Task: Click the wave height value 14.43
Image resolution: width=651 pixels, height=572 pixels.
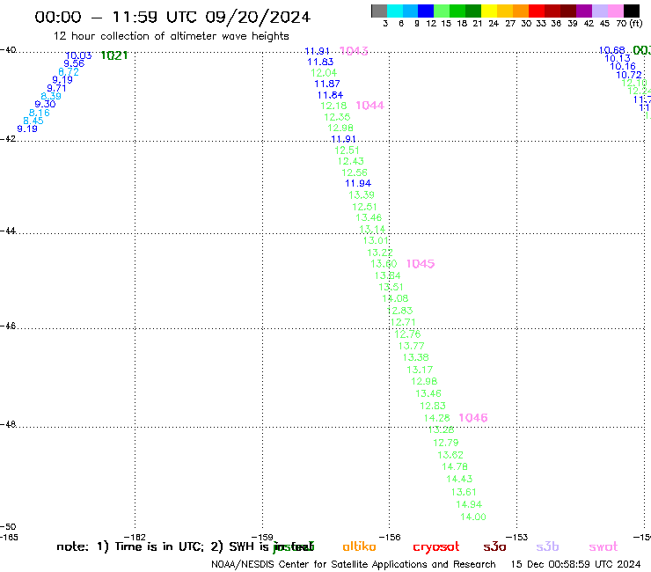Action: tap(459, 480)
